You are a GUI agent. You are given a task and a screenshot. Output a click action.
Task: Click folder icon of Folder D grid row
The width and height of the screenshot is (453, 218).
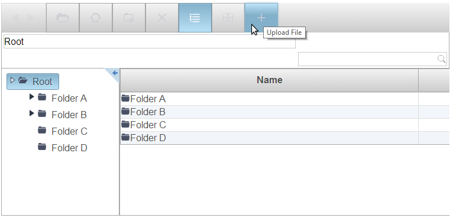pyautogui.click(x=125, y=137)
